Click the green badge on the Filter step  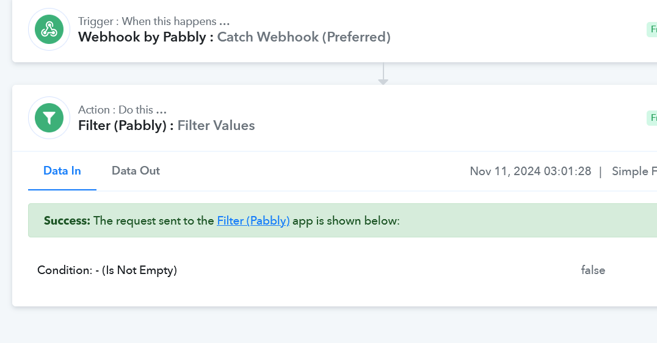(652, 118)
